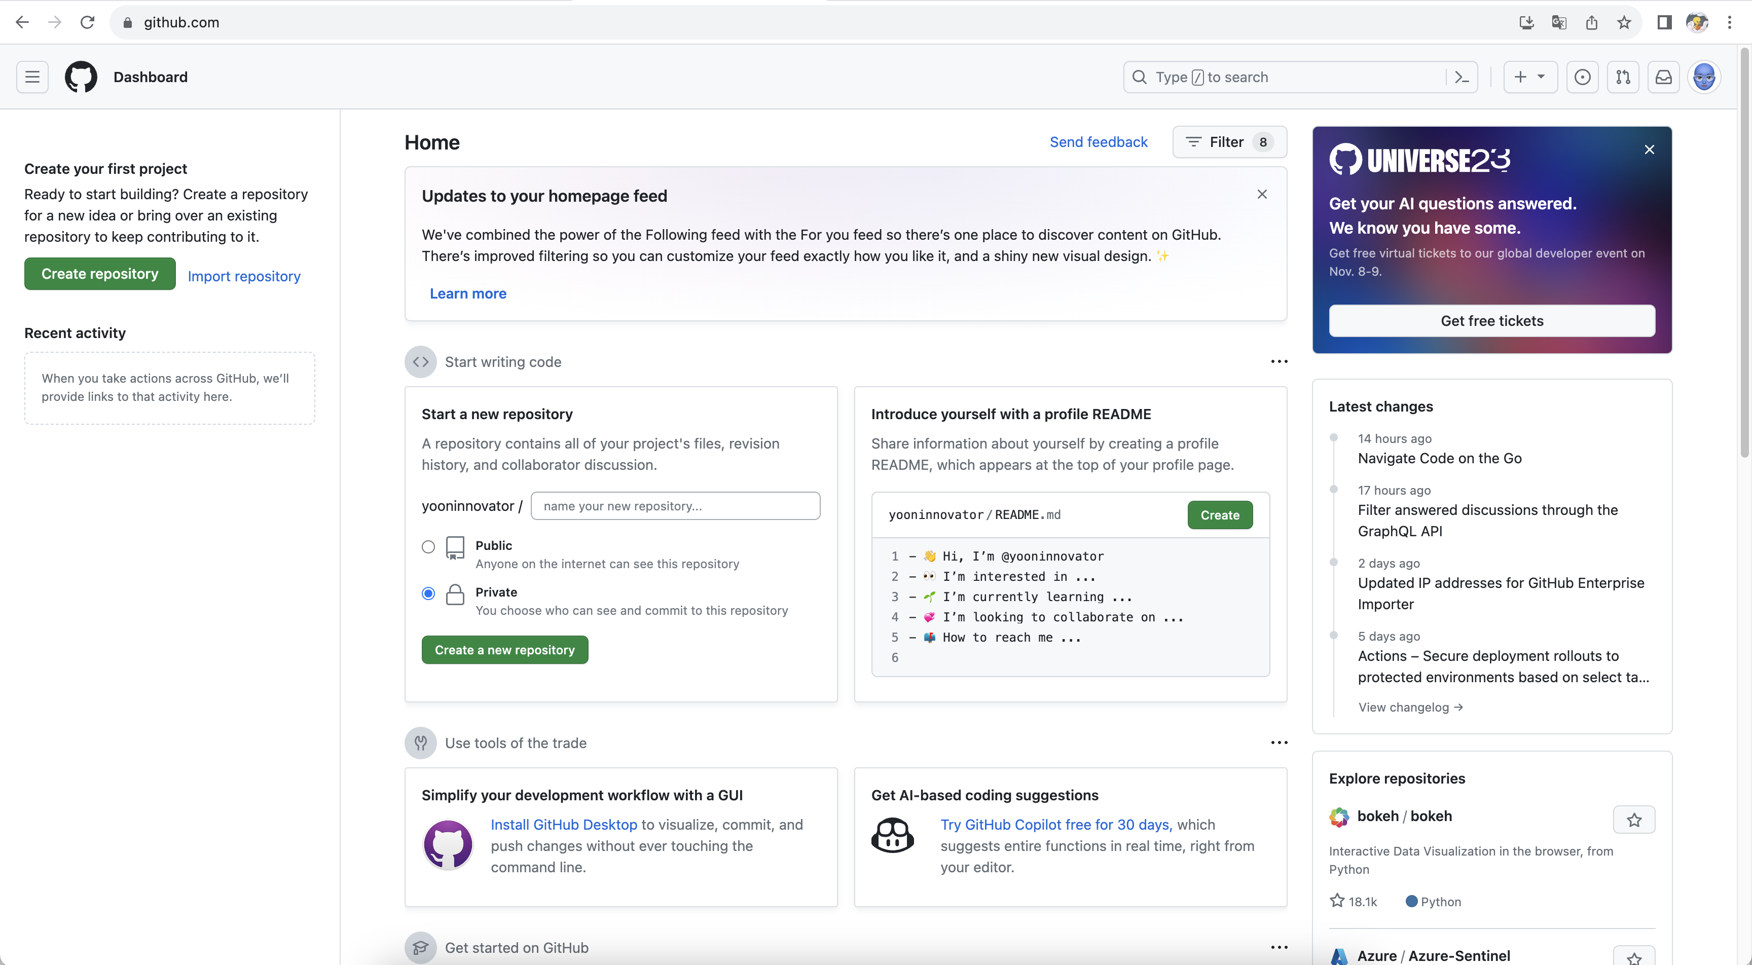
Task: Open the Install GitHub Desktop link
Action: point(564,824)
